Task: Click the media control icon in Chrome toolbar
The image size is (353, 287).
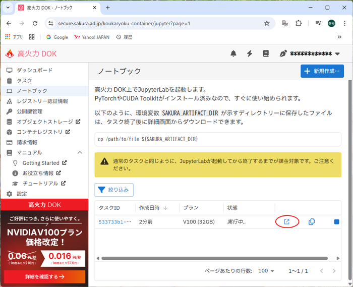Action: coord(318,23)
